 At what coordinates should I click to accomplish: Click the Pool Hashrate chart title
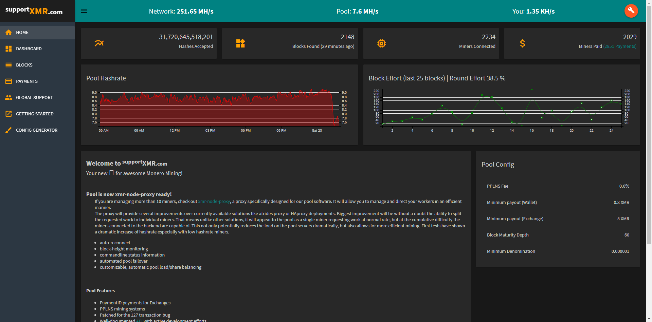[x=106, y=78]
